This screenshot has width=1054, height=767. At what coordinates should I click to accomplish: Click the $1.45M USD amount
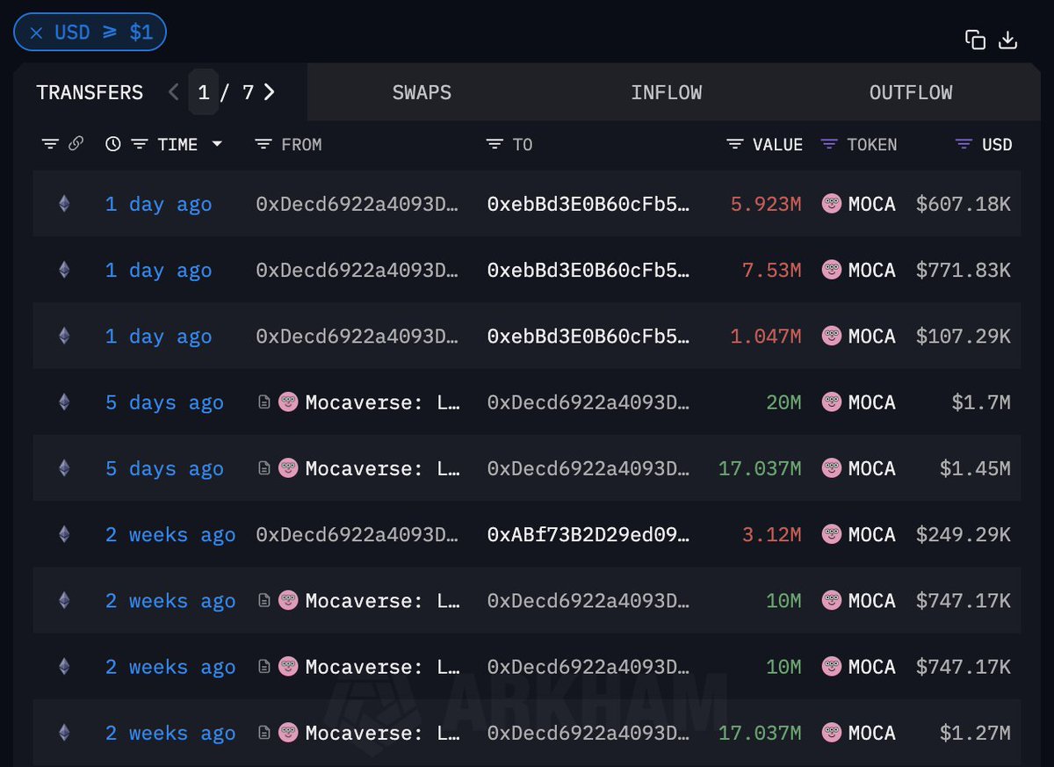pos(975,468)
